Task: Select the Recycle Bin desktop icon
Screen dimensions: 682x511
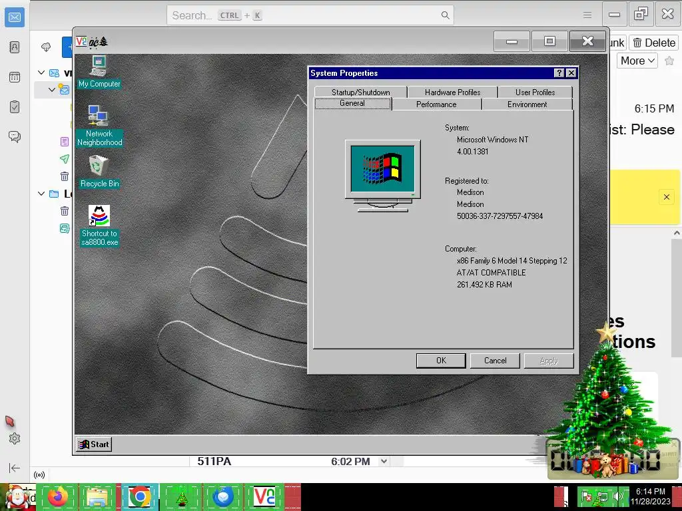Action: point(99,172)
